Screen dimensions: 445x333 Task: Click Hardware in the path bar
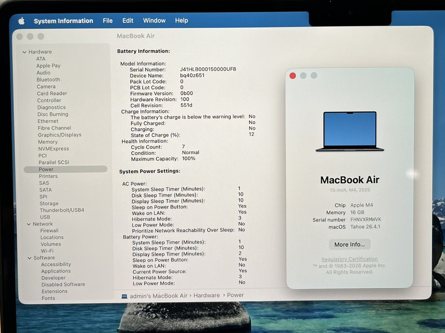point(207,296)
